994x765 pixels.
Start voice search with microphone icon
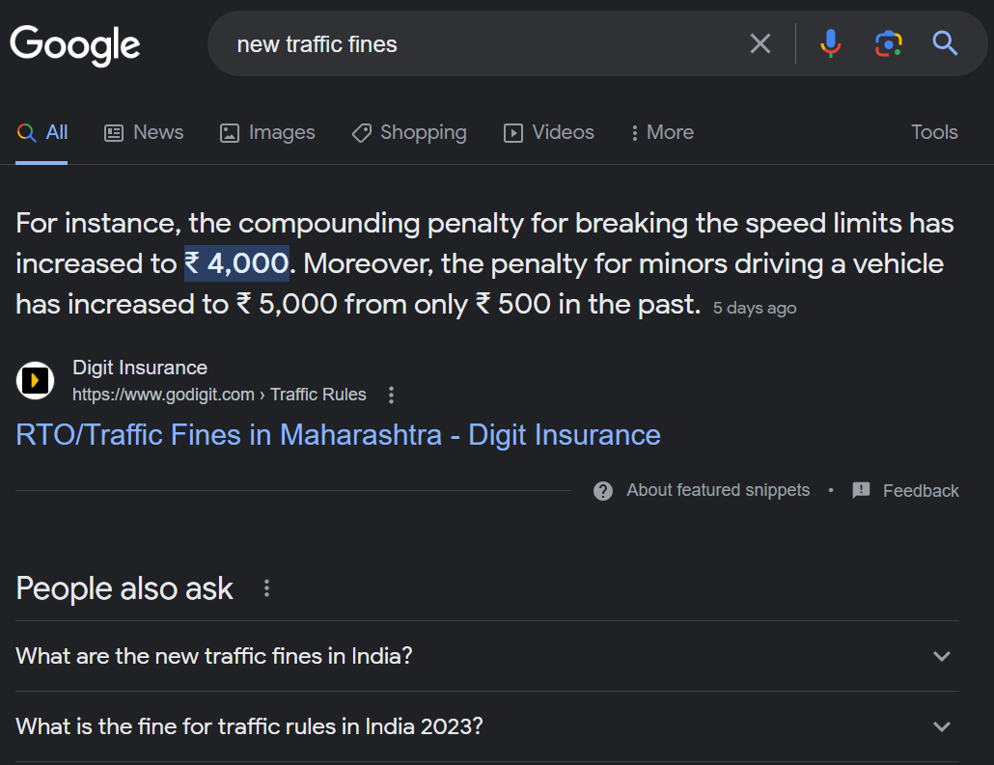coord(831,43)
